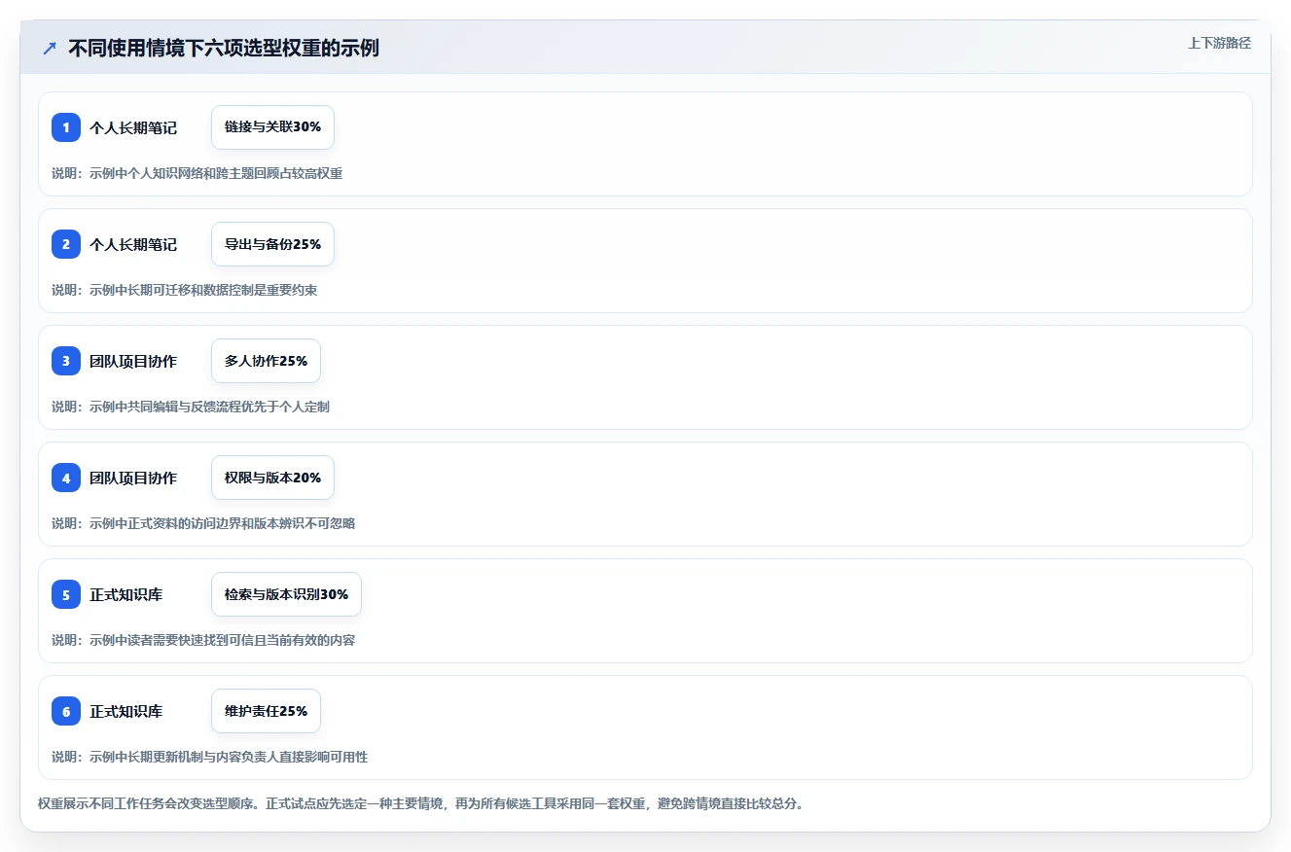Viewport: 1291px width, 852px height.
Task: Click the note about 长期可迁移和数据控制
Action: click(185, 290)
